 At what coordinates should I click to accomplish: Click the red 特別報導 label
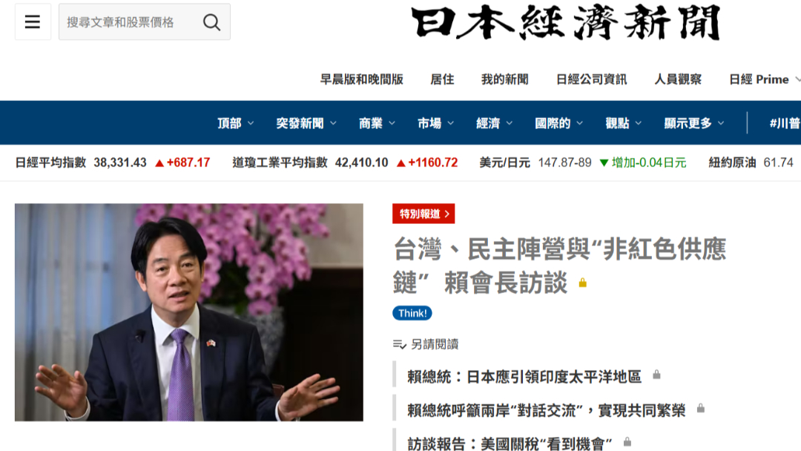[423, 214]
